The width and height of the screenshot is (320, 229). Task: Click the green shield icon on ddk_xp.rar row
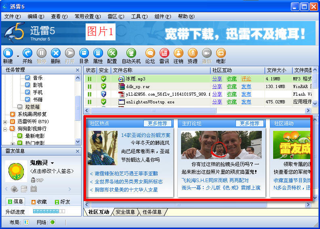tap(104, 86)
